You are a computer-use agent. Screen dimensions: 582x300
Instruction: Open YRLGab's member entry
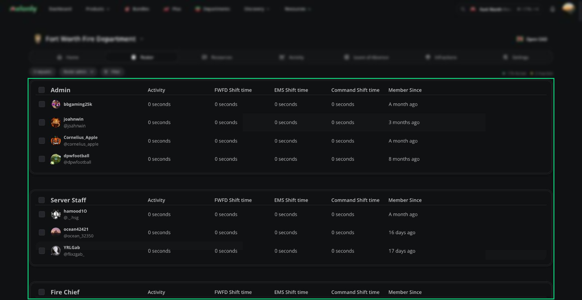72,248
